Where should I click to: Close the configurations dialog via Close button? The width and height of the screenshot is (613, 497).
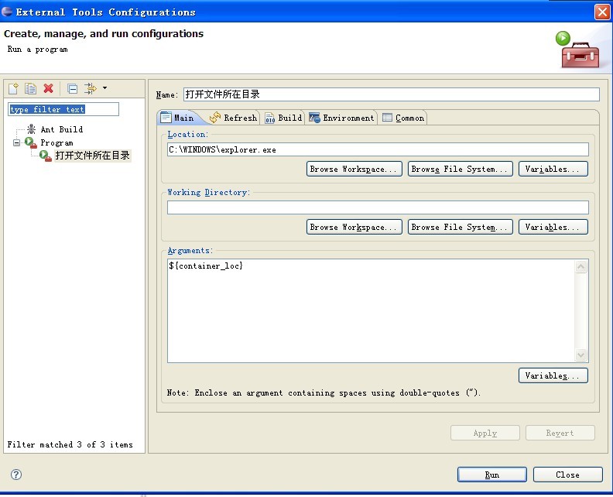[x=567, y=475]
